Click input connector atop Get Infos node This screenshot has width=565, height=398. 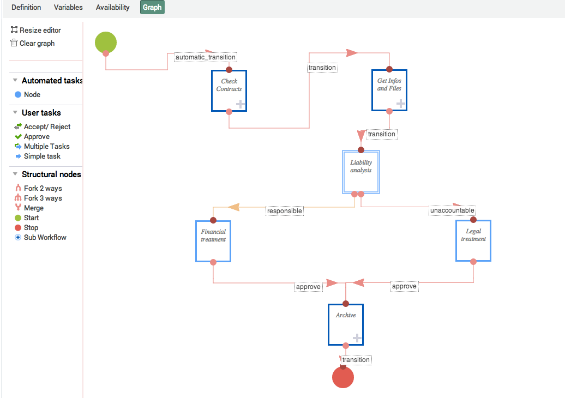pyautogui.click(x=389, y=69)
